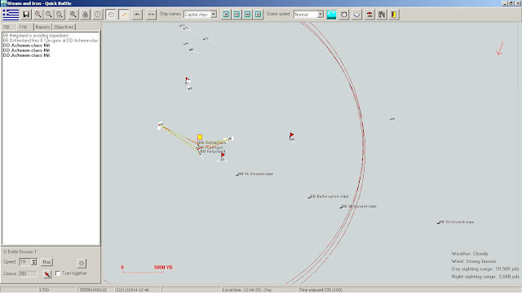Toggle the range circles display button

[x=111, y=15]
